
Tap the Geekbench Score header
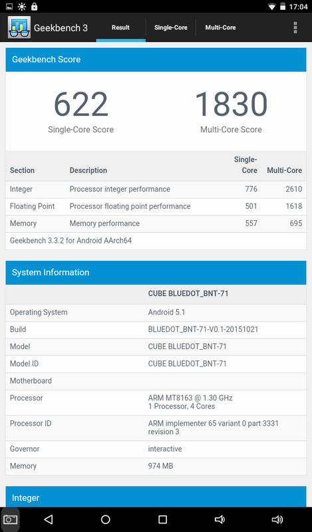tap(156, 59)
